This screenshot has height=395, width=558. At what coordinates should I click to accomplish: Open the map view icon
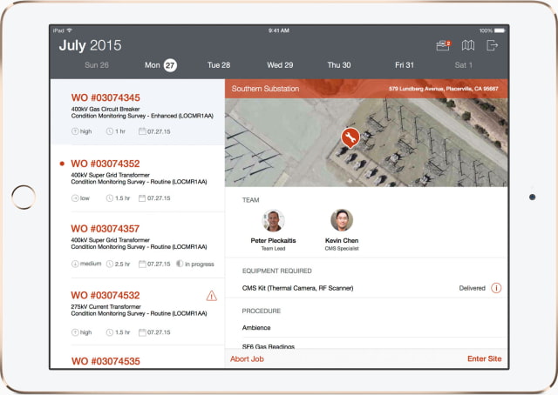(x=468, y=45)
